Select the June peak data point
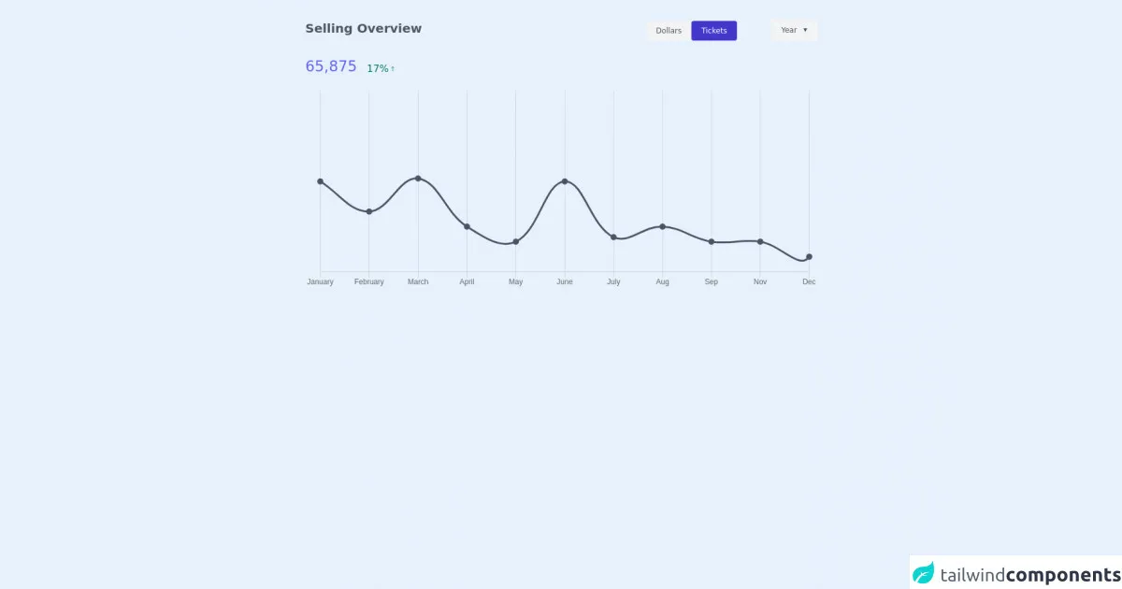 pyautogui.click(x=565, y=181)
